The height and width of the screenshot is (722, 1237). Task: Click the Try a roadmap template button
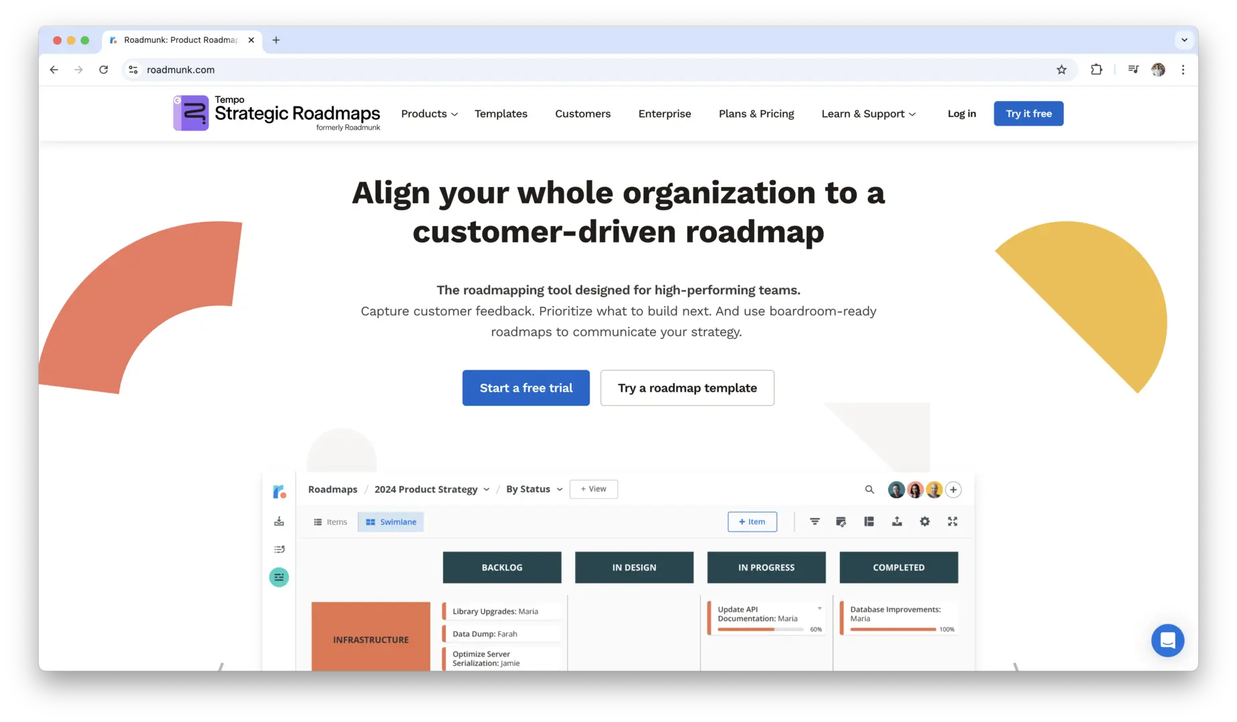(x=687, y=388)
